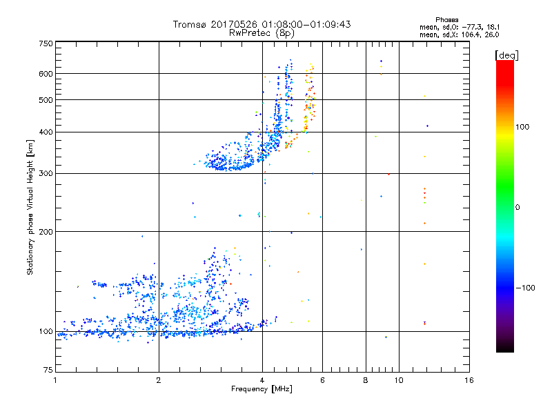The height and width of the screenshot is (414, 552).
Task: Click the x-axis tick label "2"
Action: pos(159,380)
